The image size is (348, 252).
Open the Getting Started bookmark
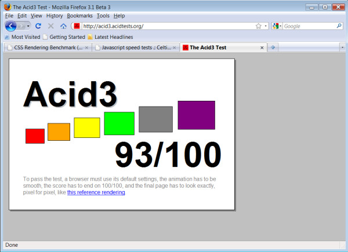coord(64,37)
